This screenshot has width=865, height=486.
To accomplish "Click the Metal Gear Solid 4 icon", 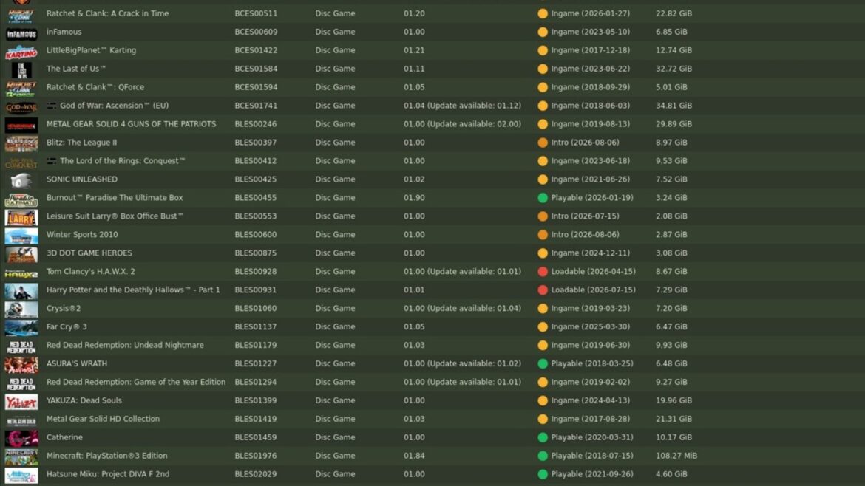I will coord(21,126).
